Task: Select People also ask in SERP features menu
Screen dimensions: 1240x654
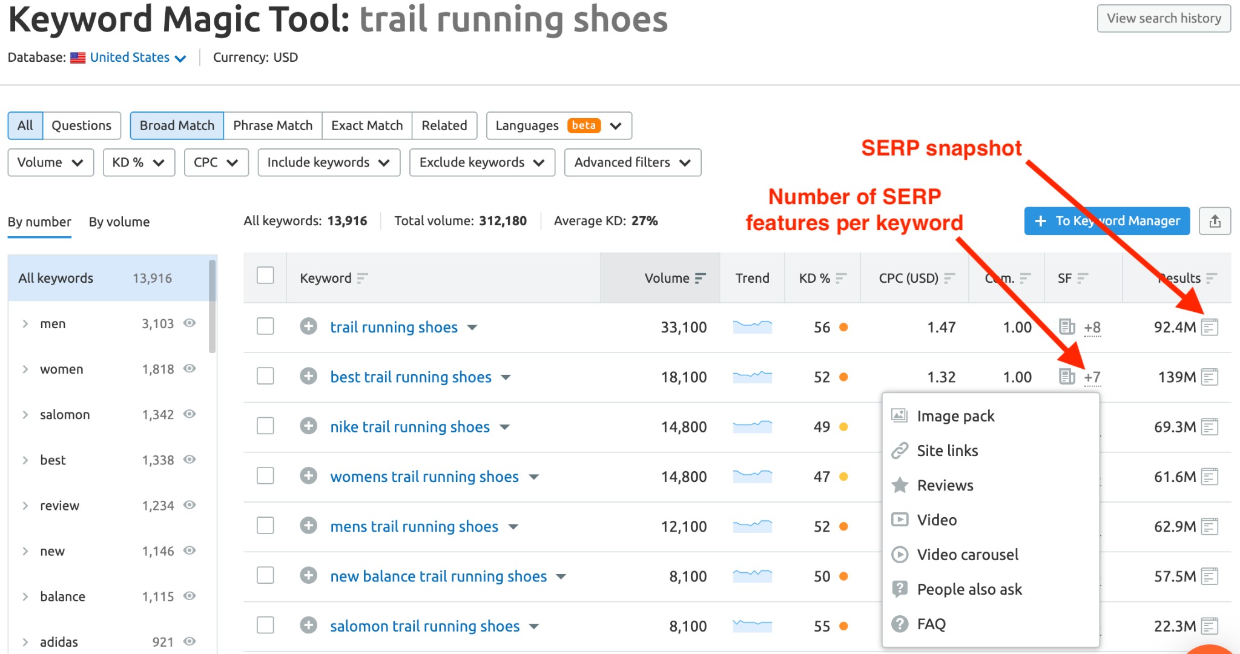Action: coord(990,589)
